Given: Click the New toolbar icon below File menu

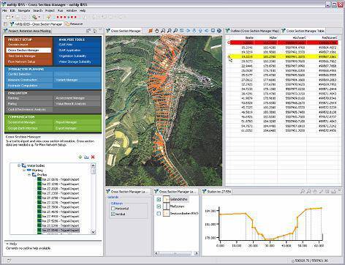Looking at the screenshot, I should click(8, 17).
